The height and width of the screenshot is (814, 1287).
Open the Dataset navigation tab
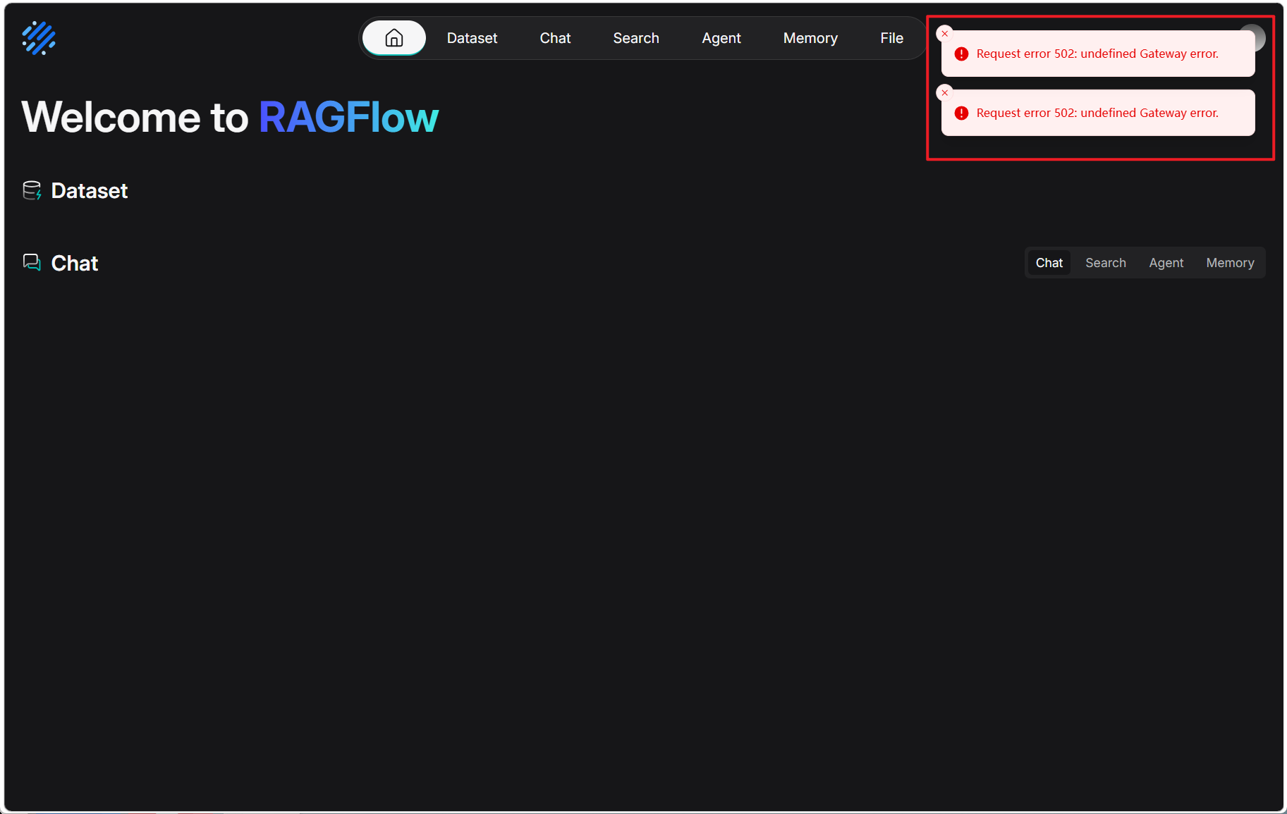pyautogui.click(x=472, y=38)
